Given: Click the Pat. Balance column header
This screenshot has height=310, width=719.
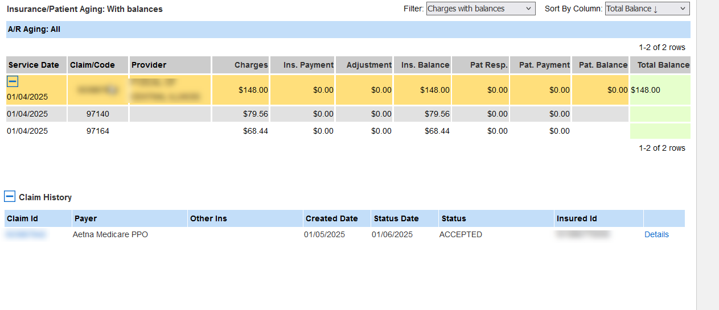Looking at the screenshot, I should (602, 65).
